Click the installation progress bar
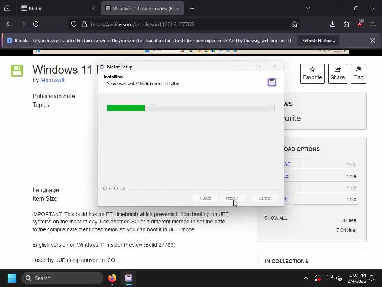This screenshot has width=382, height=287. pos(191,108)
